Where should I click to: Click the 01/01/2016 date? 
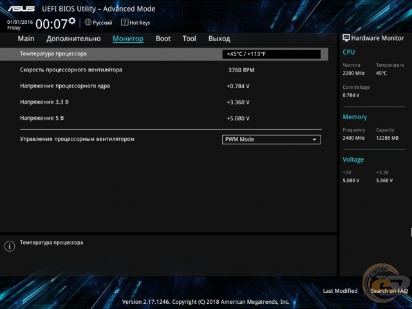click(x=20, y=22)
